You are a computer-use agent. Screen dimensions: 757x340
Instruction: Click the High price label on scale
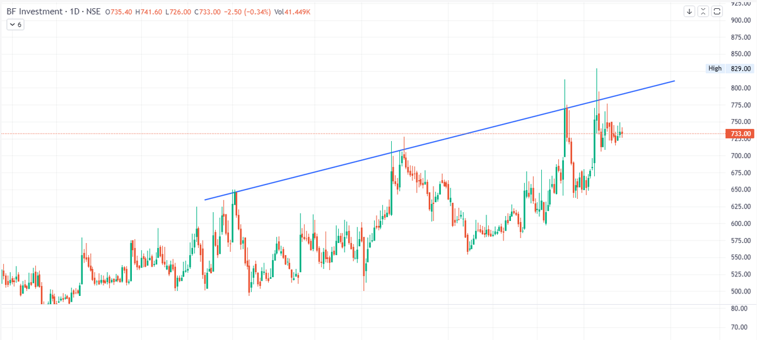coord(715,69)
